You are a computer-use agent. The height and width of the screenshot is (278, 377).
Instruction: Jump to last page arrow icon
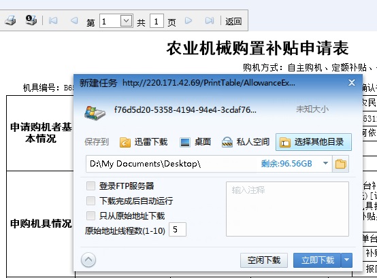pos(210,20)
